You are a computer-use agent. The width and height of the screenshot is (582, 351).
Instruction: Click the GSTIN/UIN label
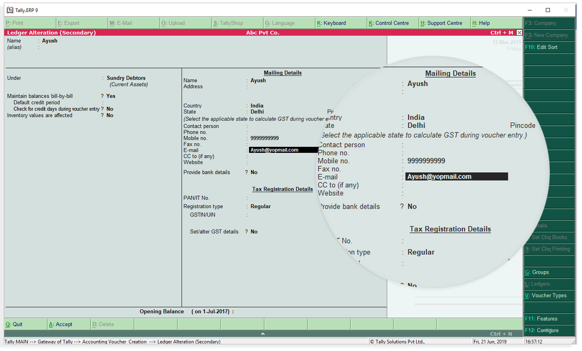click(x=203, y=215)
